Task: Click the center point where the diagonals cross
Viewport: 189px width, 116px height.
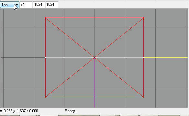Action: 94,58
